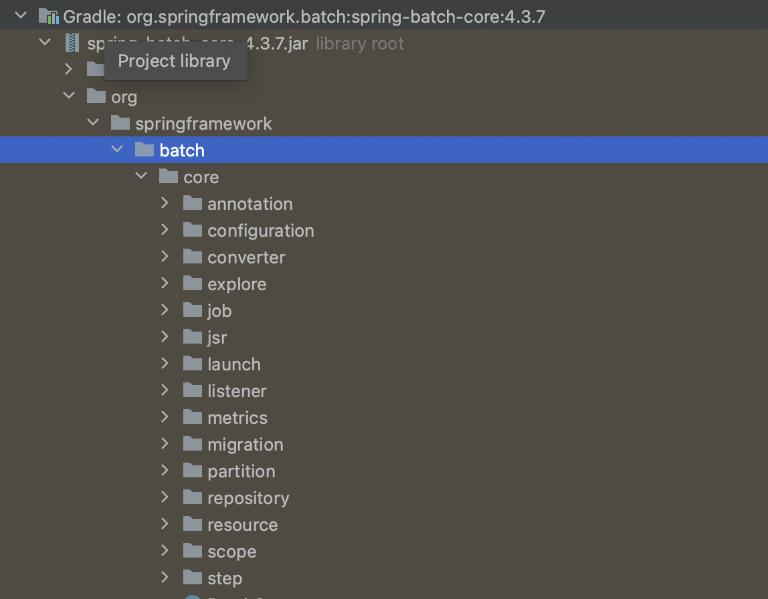
Task: Click the org folder icon
Action: tap(96, 96)
